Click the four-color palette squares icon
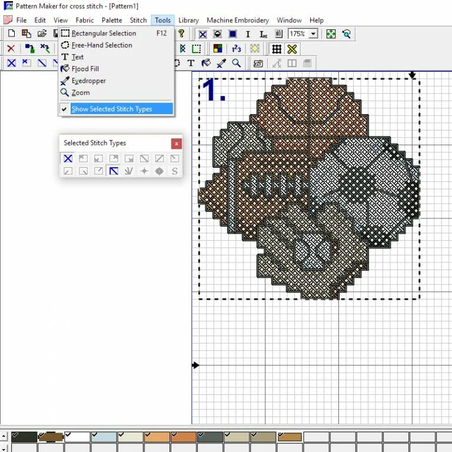The image size is (452, 452). (x=218, y=48)
